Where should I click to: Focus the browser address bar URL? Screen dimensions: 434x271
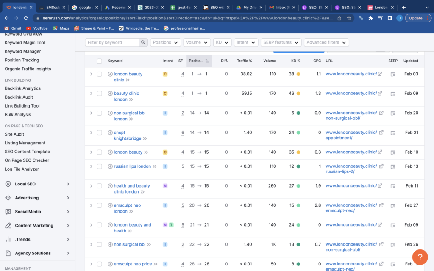tap(187, 18)
